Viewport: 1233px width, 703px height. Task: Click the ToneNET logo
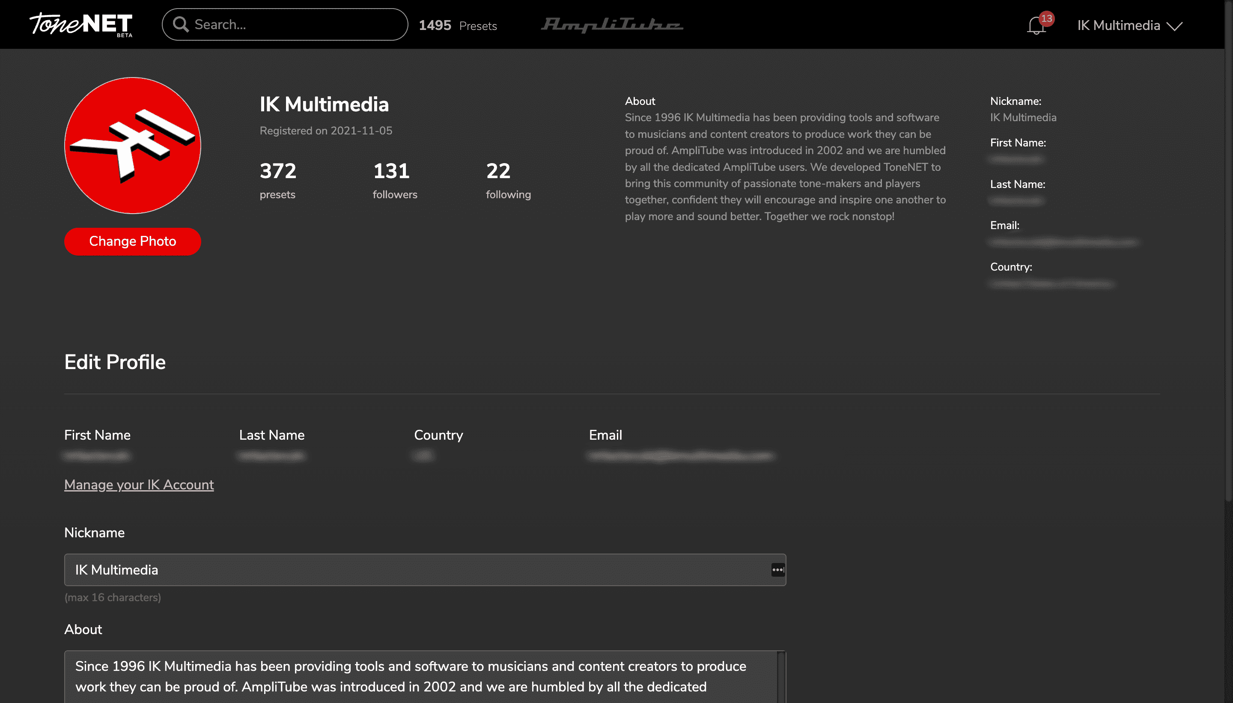[80, 24]
